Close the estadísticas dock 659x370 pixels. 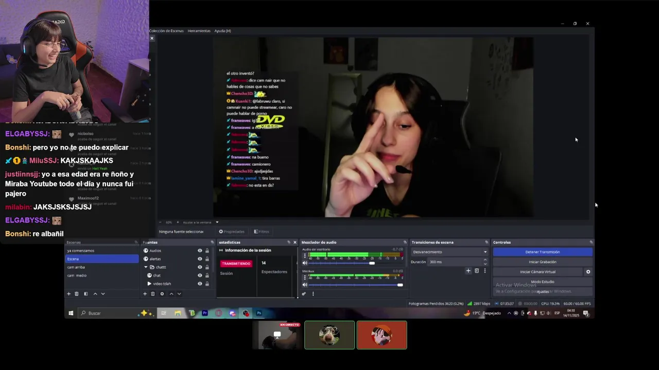coord(294,242)
